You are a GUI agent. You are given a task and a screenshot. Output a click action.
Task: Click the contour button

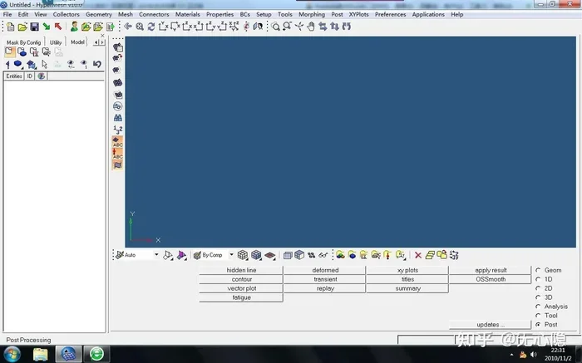(x=241, y=279)
